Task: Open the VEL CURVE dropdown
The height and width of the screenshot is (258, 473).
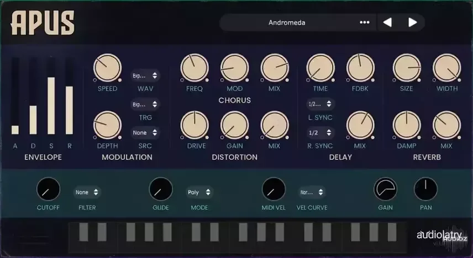Action: click(312, 192)
